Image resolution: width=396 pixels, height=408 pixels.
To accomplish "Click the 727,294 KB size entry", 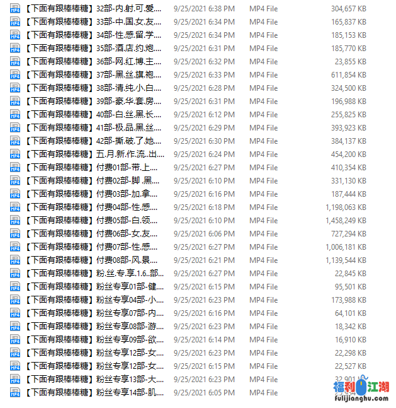I will (x=348, y=234).
